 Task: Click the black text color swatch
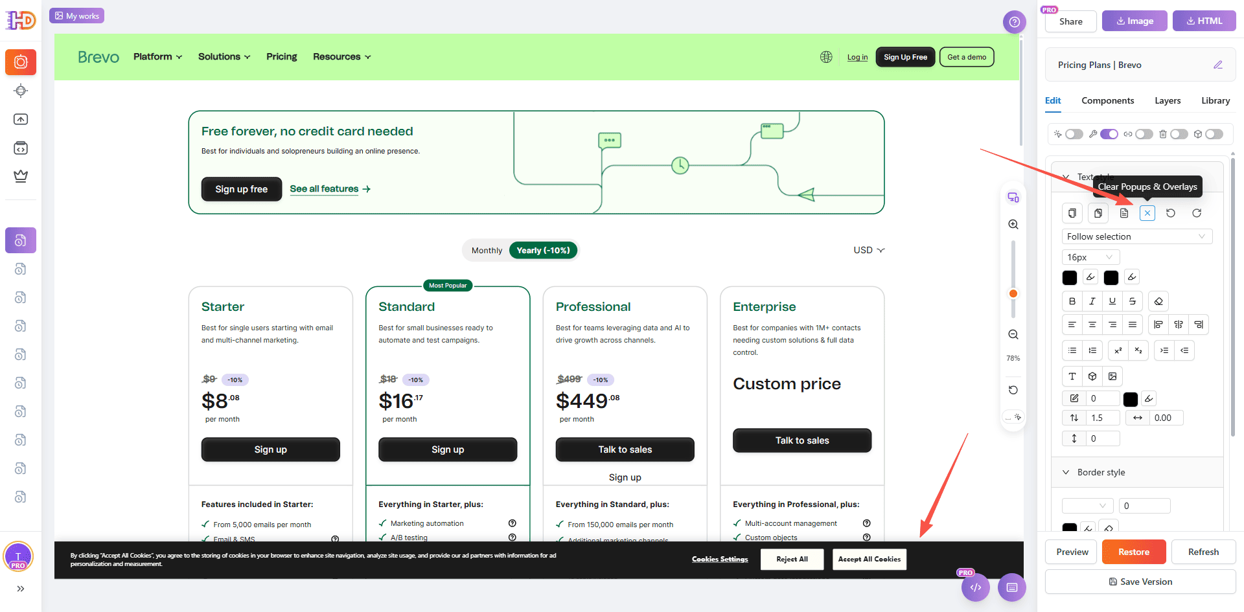(x=1070, y=277)
